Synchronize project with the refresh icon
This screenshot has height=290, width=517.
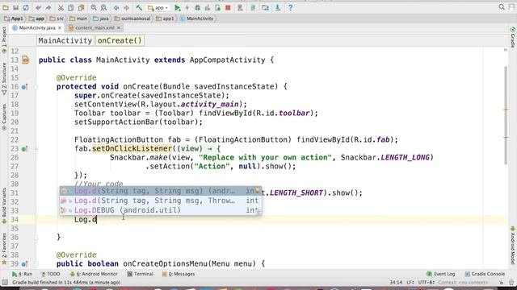[x=26, y=7]
